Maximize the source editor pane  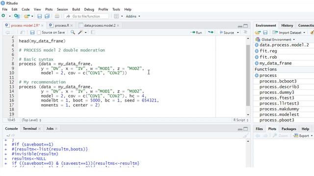[245, 26]
